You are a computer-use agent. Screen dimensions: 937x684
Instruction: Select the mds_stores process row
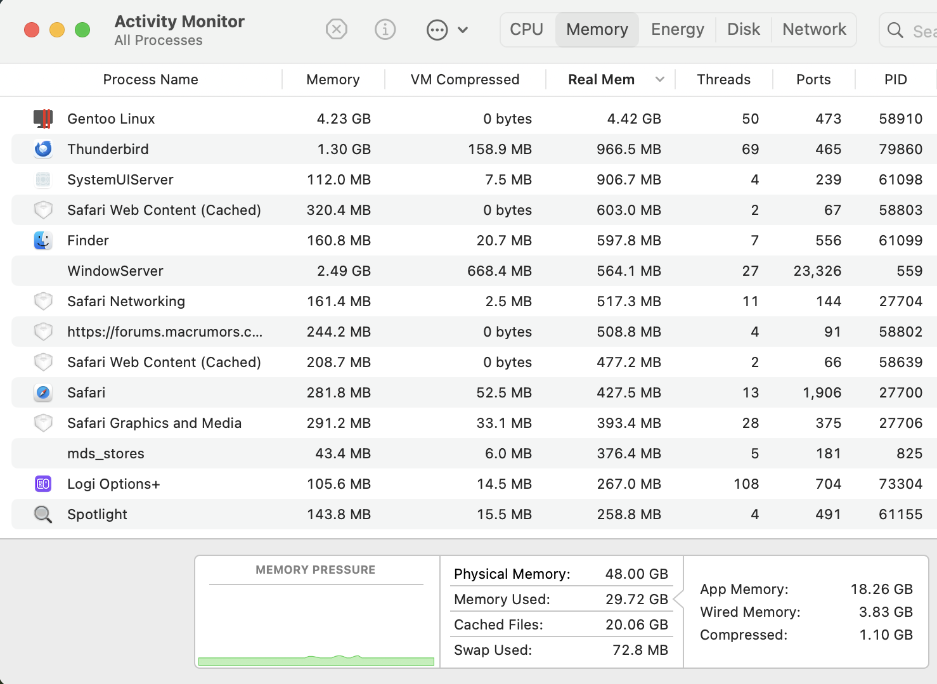pyautogui.click(x=474, y=453)
